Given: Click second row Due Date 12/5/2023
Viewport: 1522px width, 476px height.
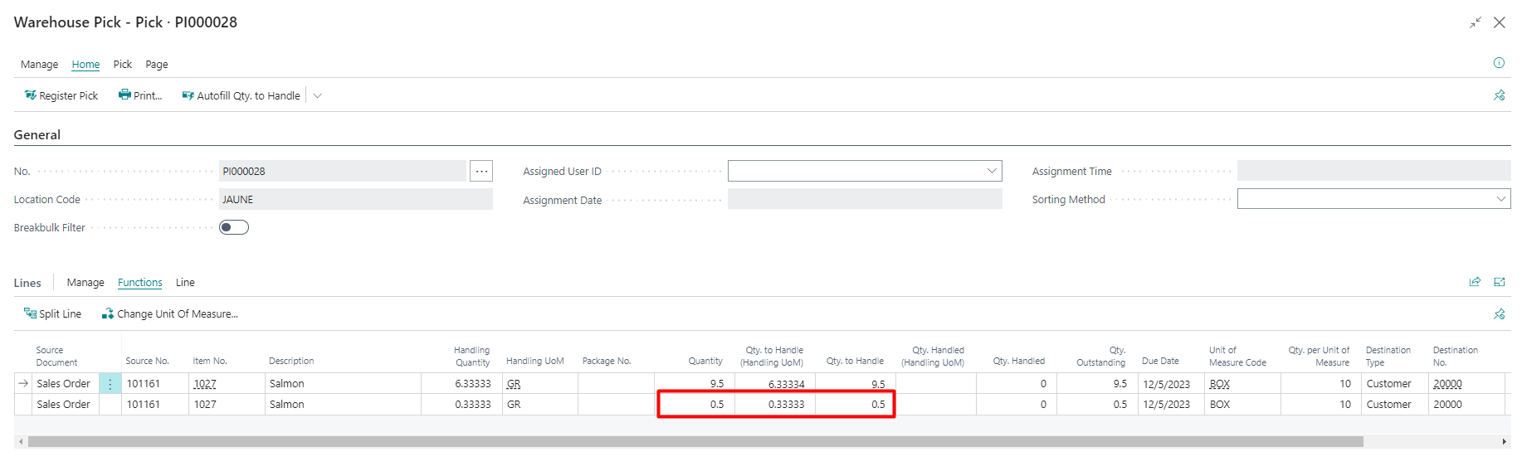Looking at the screenshot, I should (1166, 405).
